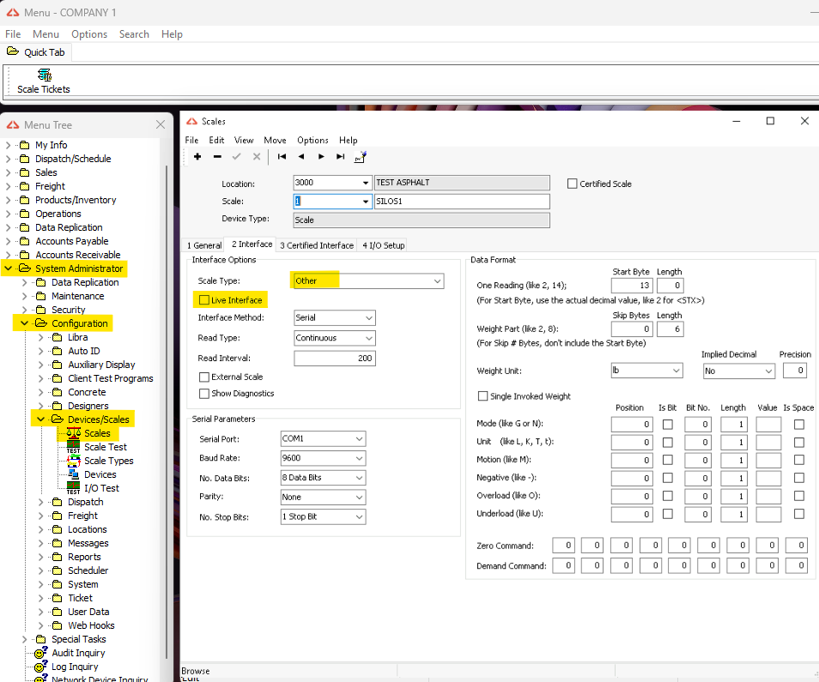Open the Read Type dropdown

click(x=369, y=338)
